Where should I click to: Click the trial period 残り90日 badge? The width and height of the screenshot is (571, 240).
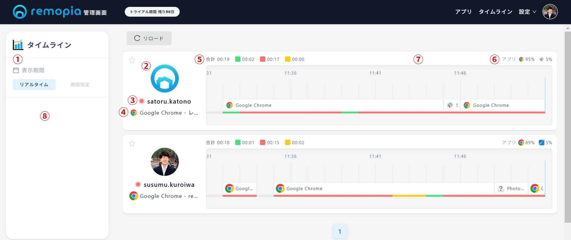click(x=152, y=12)
